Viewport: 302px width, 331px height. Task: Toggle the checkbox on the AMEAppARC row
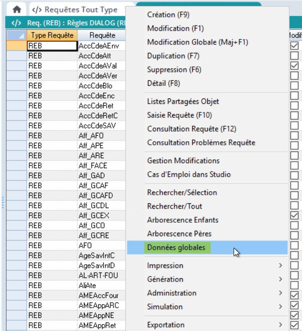click(x=295, y=305)
